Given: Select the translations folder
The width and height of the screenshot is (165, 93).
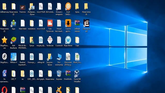Looking at the screenshot, I should 32,23.
